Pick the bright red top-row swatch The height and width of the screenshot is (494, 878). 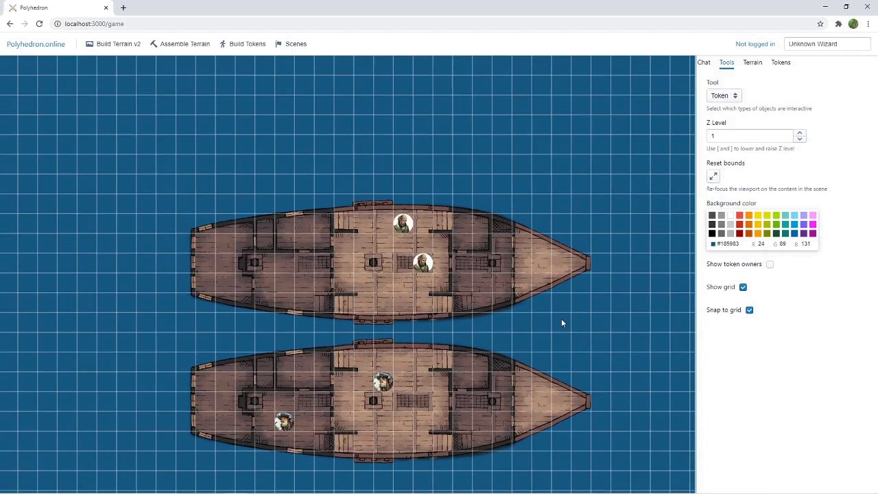pos(739,215)
